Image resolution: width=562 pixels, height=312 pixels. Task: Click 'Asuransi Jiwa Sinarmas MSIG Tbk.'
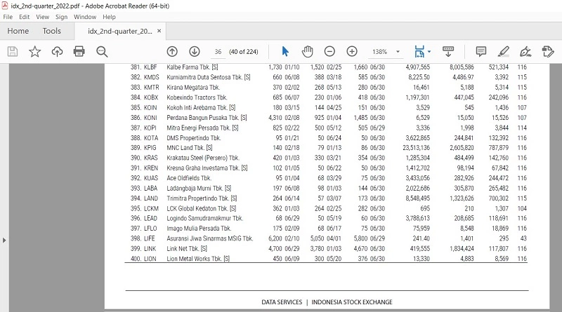[x=210, y=238]
